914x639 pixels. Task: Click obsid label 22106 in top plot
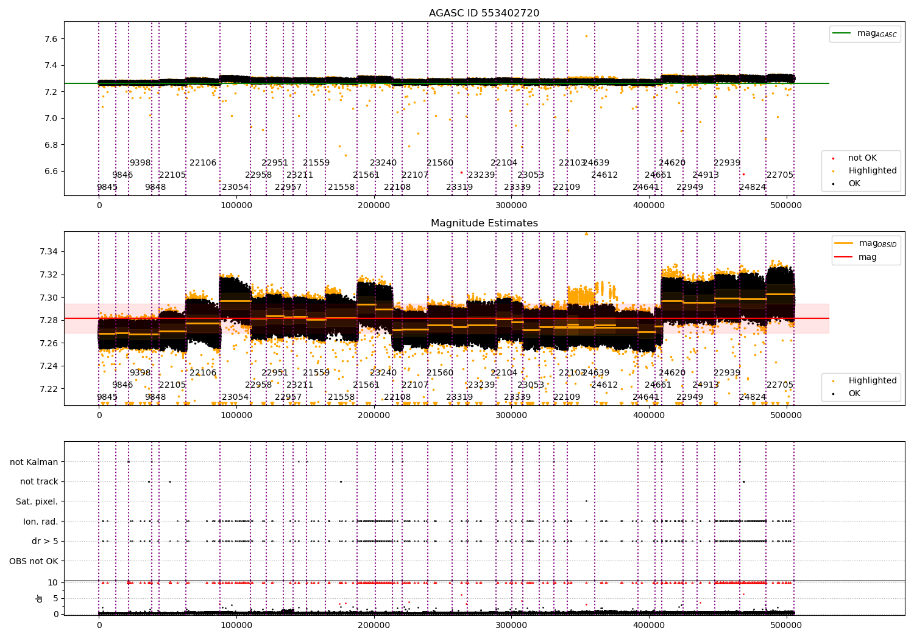(x=203, y=163)
